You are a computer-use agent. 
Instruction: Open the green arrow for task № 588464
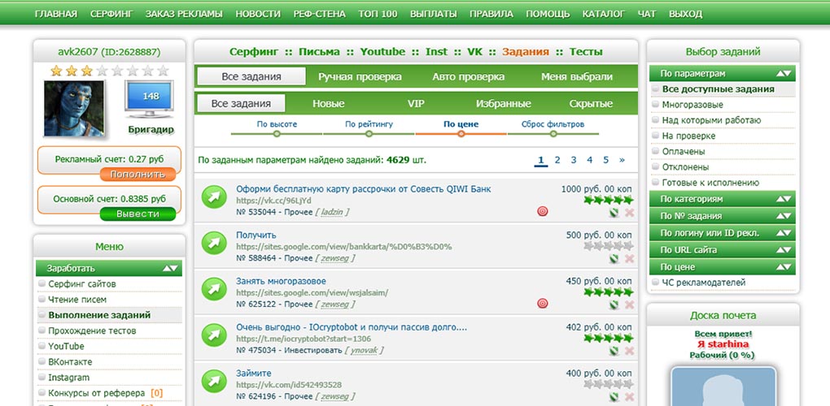[x=214, y=243]
